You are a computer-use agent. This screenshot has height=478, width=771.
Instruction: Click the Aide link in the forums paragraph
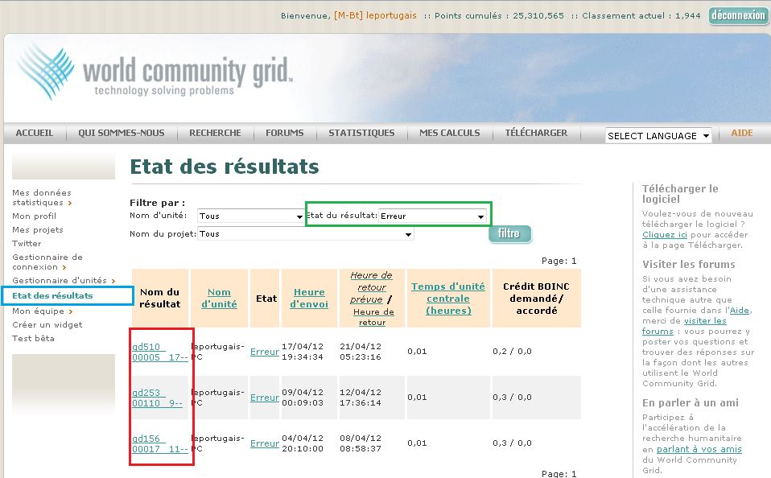point(740,311)
